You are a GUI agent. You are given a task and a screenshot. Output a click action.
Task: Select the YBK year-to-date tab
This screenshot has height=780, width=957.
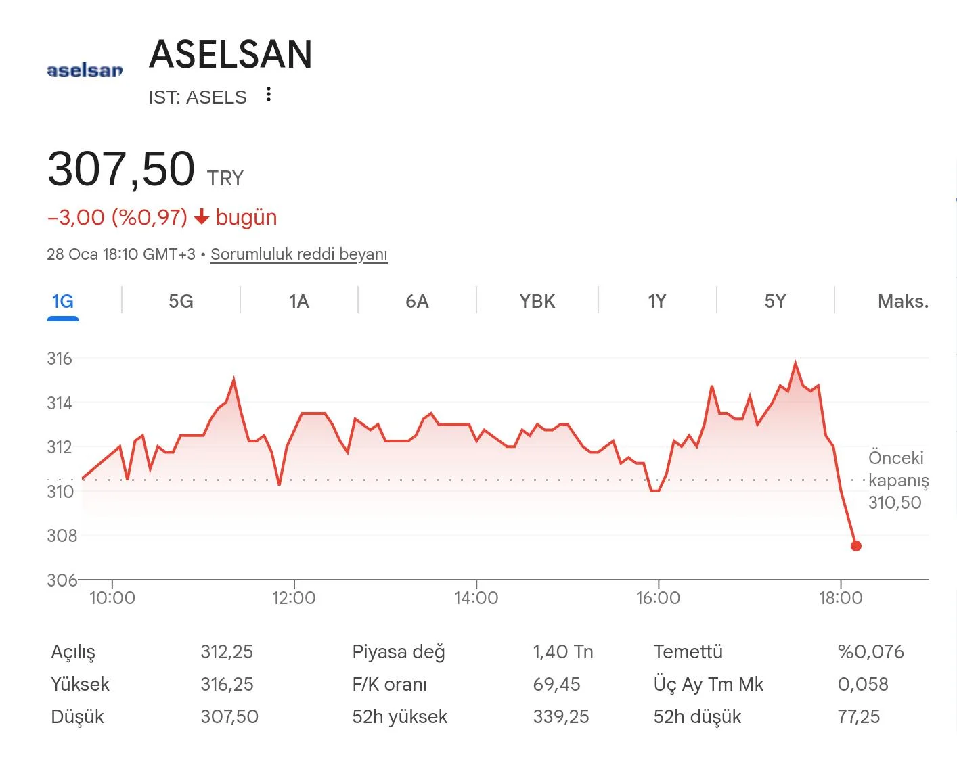click(x=537, y=301)
